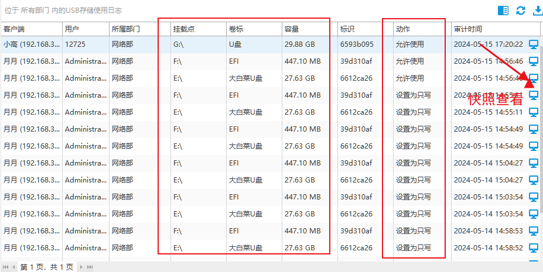View snapshot for the 14:58:53 row
543x272 pixels.
(x=534, y=230)
